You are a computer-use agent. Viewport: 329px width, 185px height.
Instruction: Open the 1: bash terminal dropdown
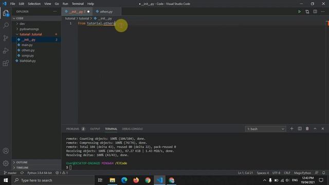pos(265,129)
